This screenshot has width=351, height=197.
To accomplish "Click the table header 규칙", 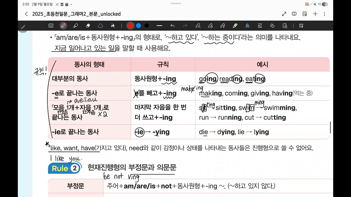I will click(x=163, y=65).
